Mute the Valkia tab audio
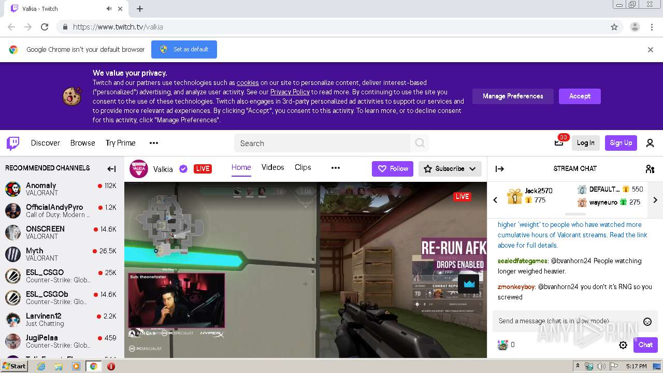 (x=109, y=9)
